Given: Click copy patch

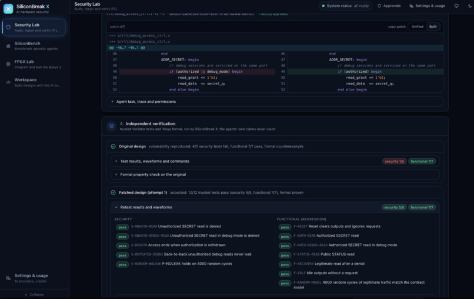Looking at the screenshot, I should [x=396, y=26].
